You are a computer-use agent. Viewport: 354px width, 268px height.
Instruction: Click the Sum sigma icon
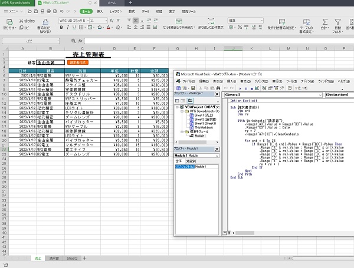click(x=325, y=22)
